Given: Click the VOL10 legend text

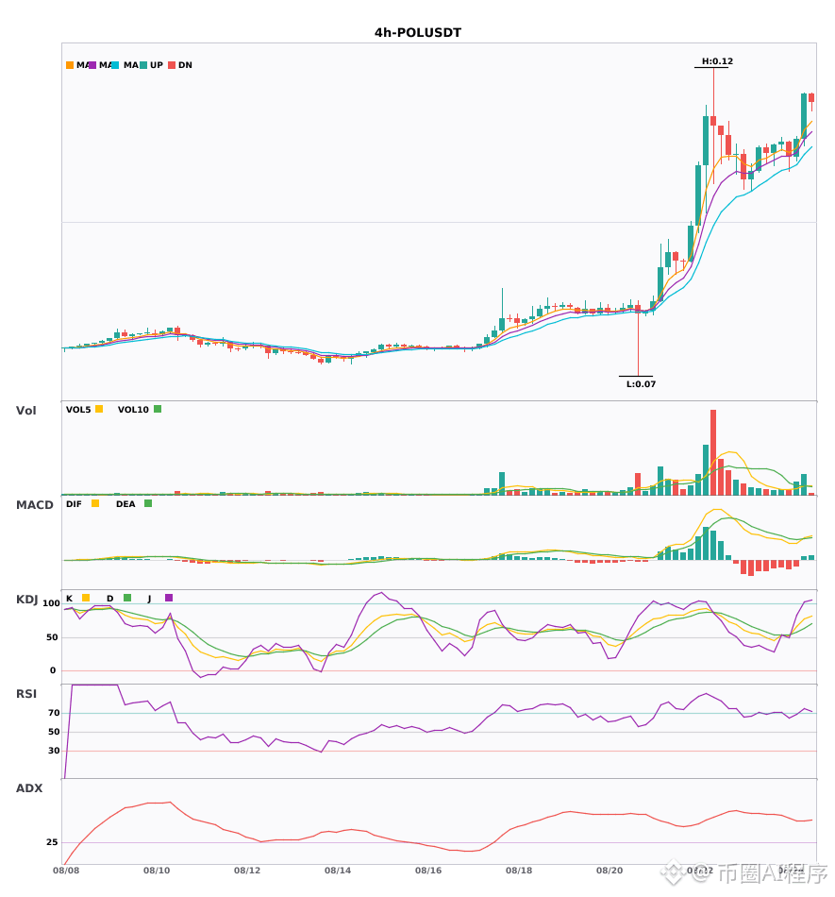Looking at the screenshot, I should point(133,410).
